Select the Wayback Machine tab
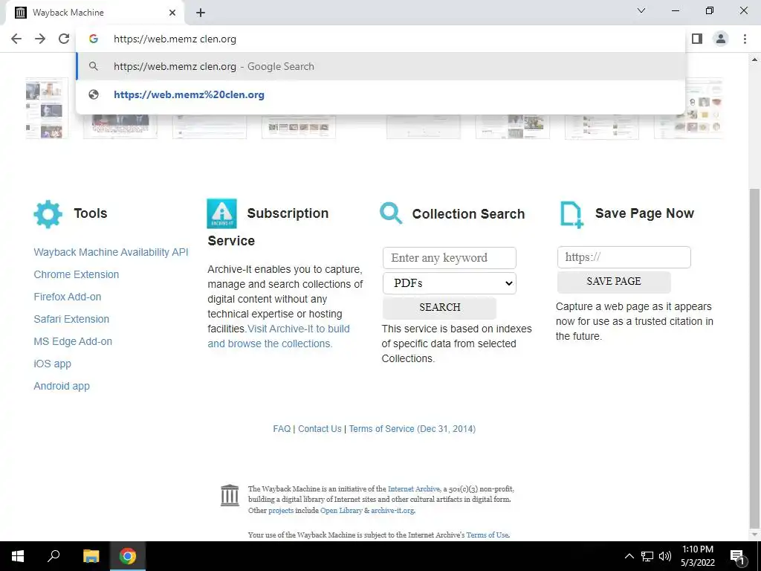This screenshot has width=761, height=571. (x=94, y=13)
